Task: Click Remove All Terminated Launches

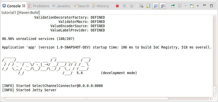Action: pyautogui.click(x=131, y=6)
